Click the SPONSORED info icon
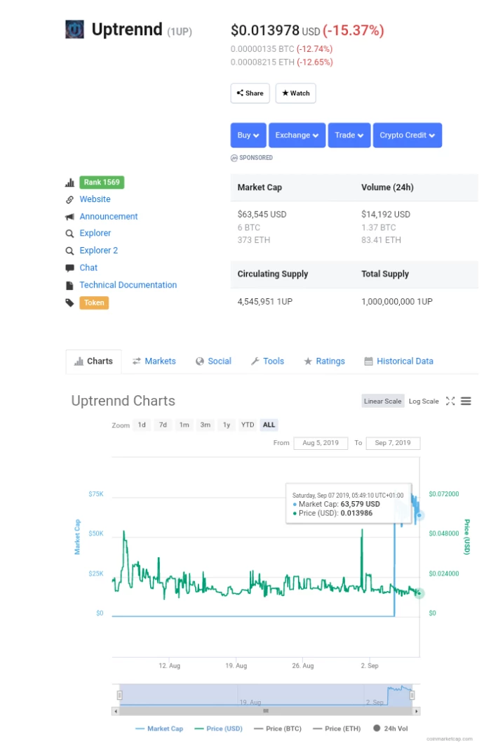This screenshot has width=498, height=751. coord(234,158)
